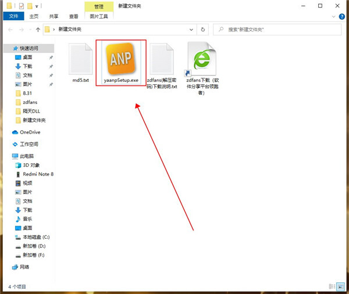Viewport: 349px width, 294px height.
Task: Select the zdfans(解压密码)下载说明.txt file
Action: click(162, 66)
